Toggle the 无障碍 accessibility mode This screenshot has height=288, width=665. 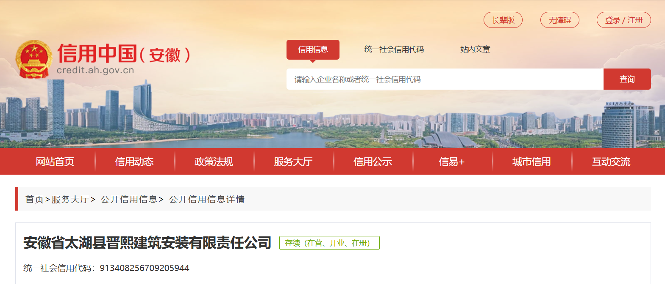click(560, 20)
